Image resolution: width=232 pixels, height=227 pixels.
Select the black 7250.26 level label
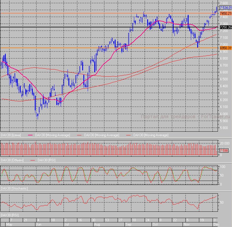[225, 27]
